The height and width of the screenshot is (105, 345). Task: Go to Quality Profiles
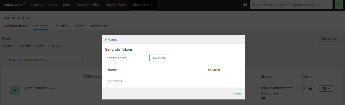(88, 5)
